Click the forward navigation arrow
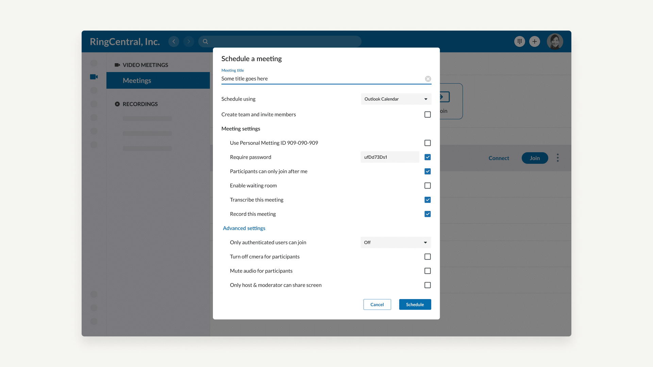 click(x=189, y=41)
